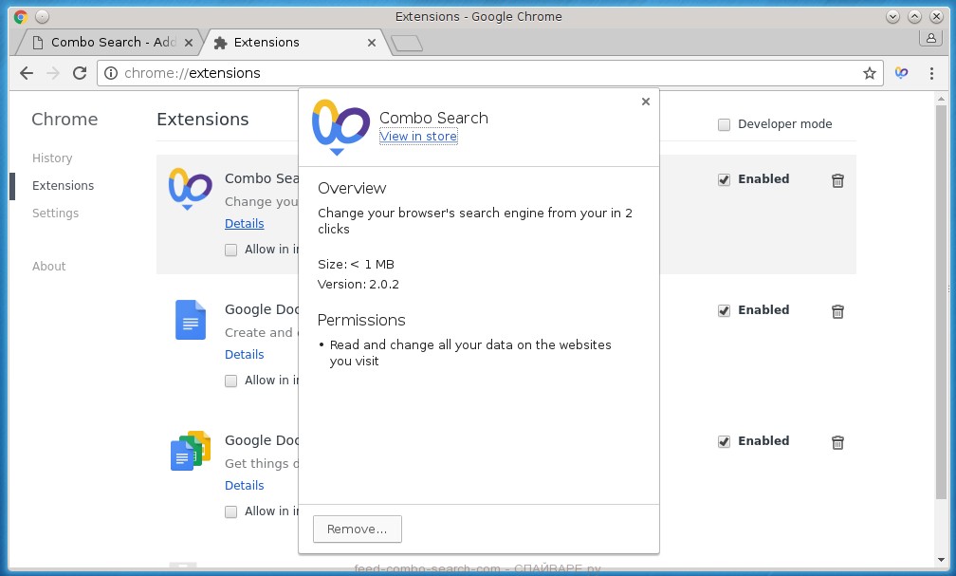Bookmark page with star icon
The height and width of the screenshot is (576, 956).
(x=869, y=73)
